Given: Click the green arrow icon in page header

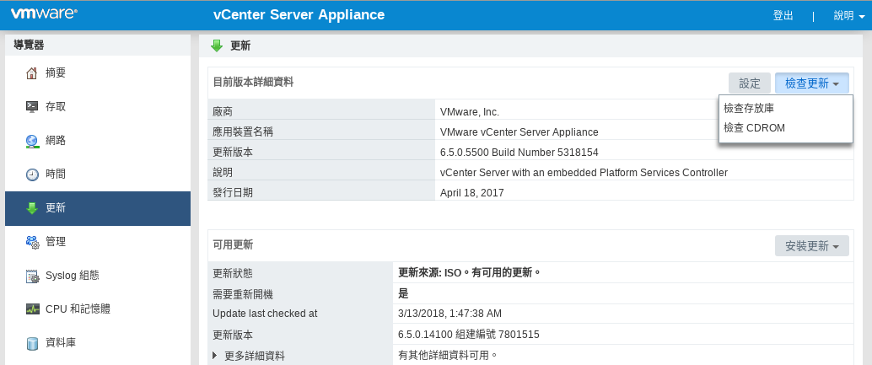Looking at the screenshot, I should [217, 46].
